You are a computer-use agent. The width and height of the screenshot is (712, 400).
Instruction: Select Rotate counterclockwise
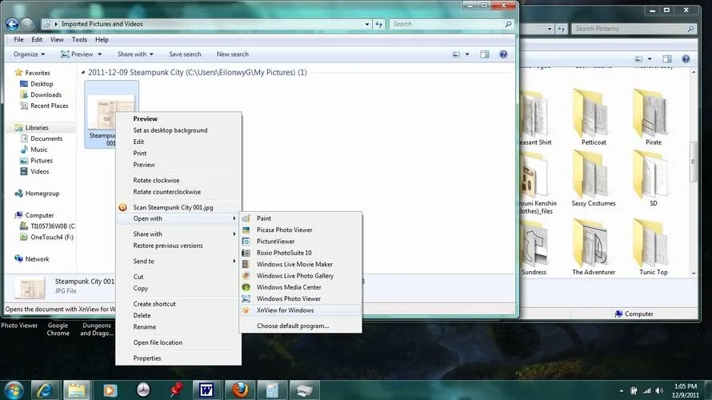point(178,192)
